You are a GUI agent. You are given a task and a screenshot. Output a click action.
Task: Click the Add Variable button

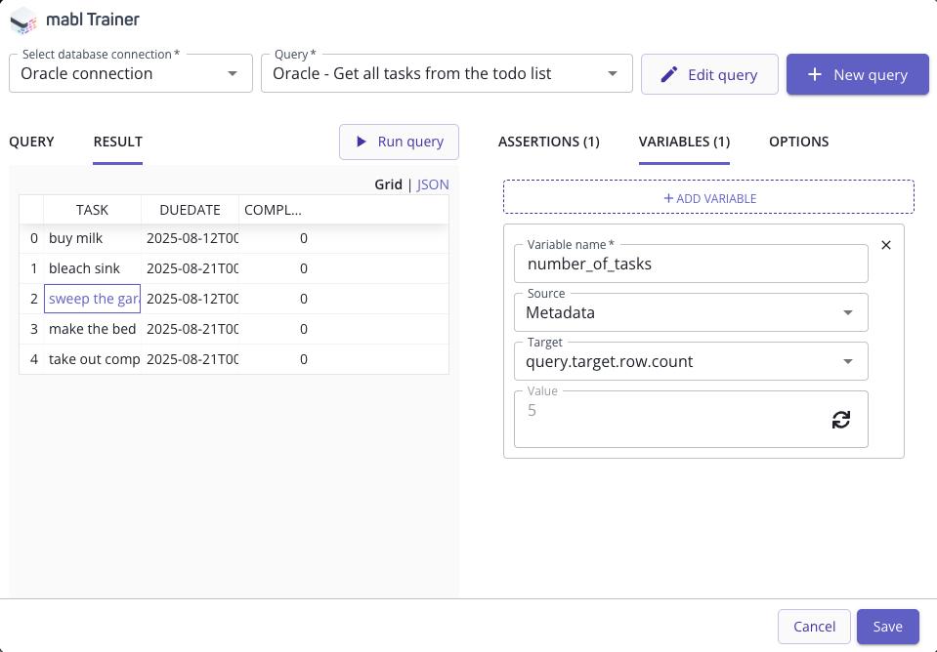click(708, 198)
